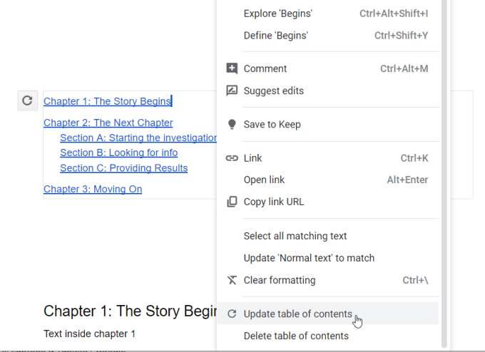This screenshot has width=485, height=352.
Task: Click the Suggest edits icon
Action: pyautogui.click(x=232, y=90)
